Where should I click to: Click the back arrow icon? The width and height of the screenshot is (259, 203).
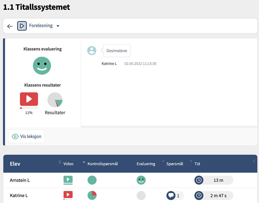pyautogui.click(x=10, y=26)
